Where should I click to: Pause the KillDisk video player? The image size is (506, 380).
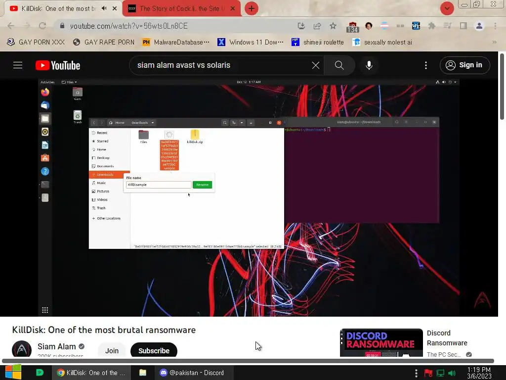click(x=249, y=197)
